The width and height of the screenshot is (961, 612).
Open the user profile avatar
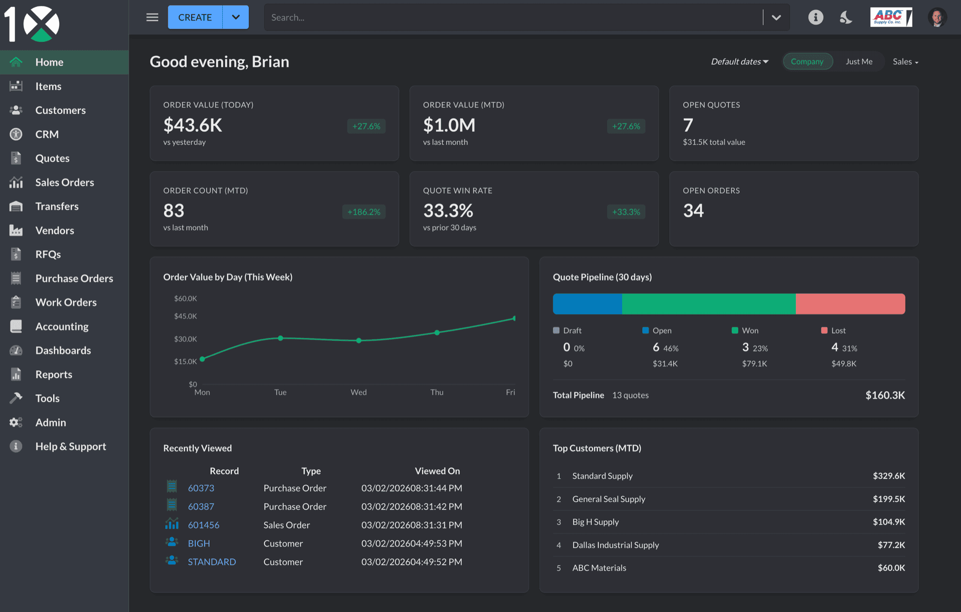pos(937,18)
